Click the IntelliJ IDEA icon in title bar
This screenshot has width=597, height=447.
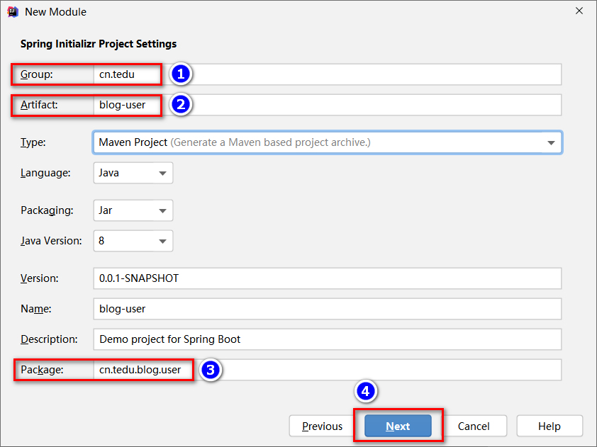point(13,12)
